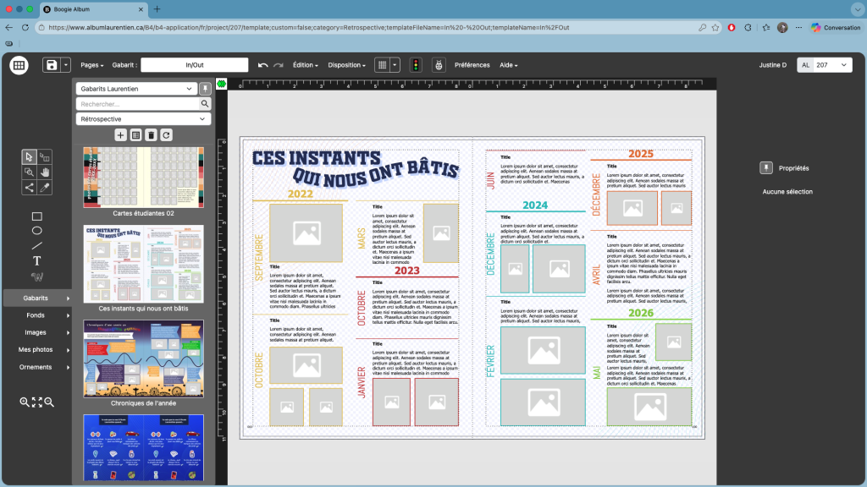
Task: Open the main grid menu button
Action: (x=19, y=65)
